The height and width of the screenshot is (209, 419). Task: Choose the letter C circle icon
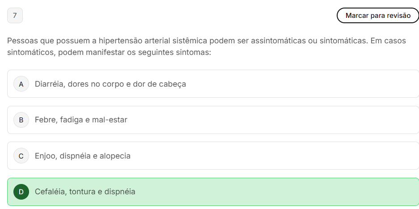tap(21, 156)
